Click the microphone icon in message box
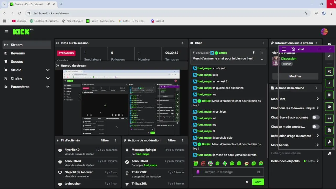This screenshot has height=189, width=336. coord(198,172)
